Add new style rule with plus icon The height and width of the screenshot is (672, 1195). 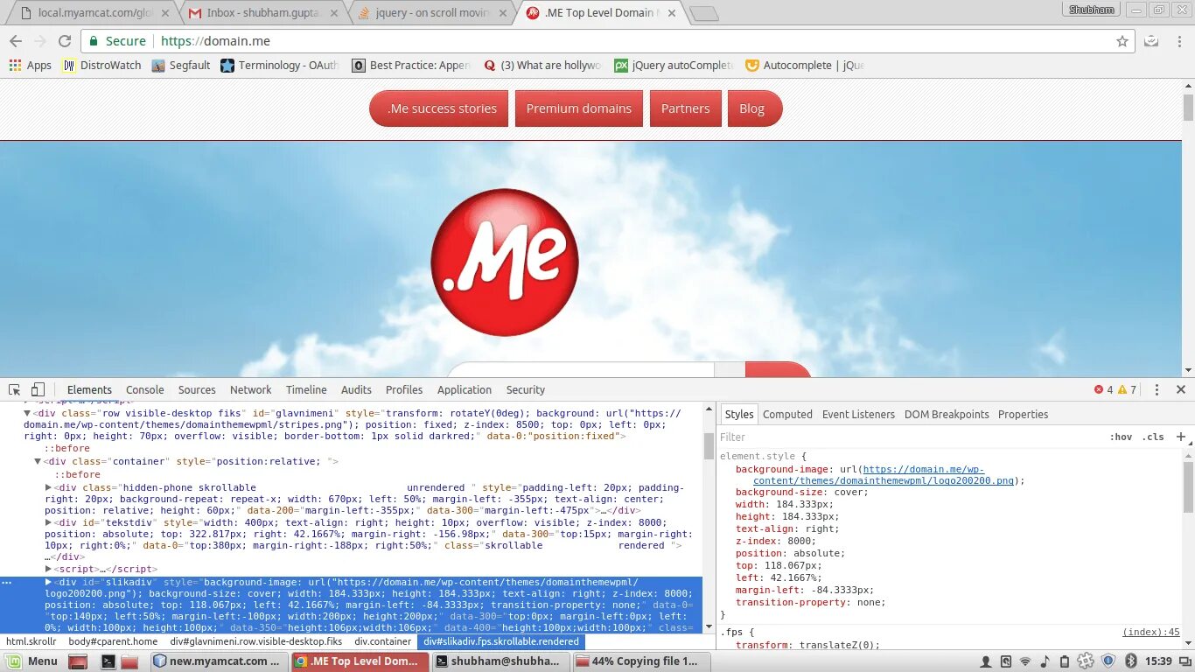tap(1180, 437)
